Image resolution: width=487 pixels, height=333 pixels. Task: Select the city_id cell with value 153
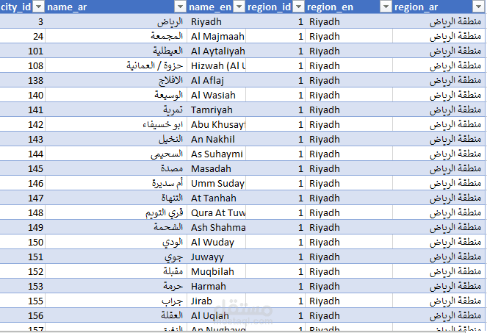(x=22, y=286)
